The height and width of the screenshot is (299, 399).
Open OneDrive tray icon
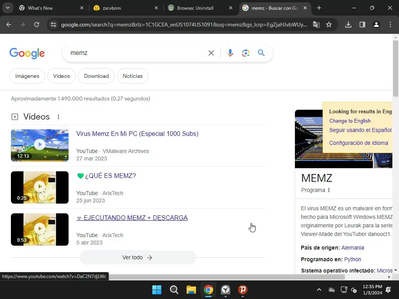(x=332, y=290)
